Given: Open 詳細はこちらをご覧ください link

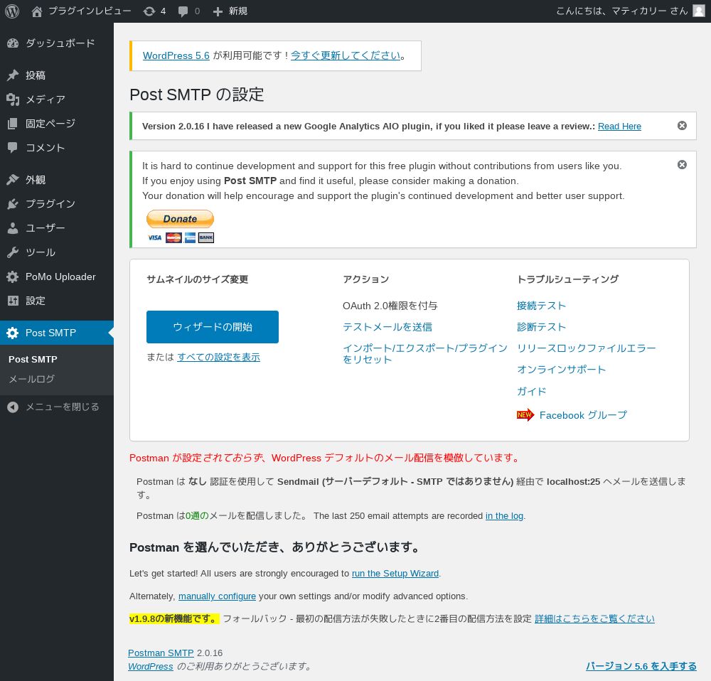Looking at the screenshot, I should 594,619.
